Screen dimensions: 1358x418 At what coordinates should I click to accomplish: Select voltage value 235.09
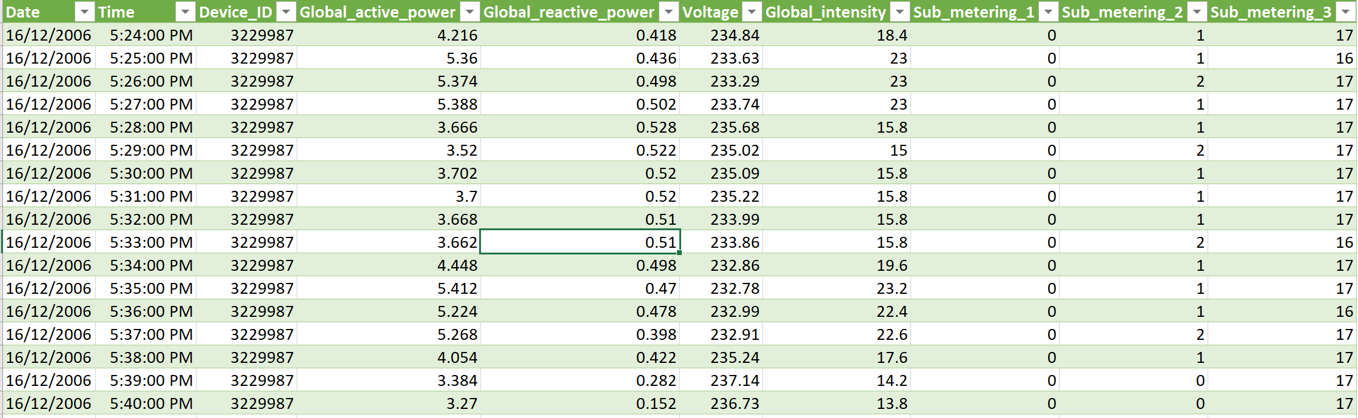721,173
